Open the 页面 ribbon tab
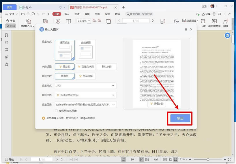 (x=97, y=14)
